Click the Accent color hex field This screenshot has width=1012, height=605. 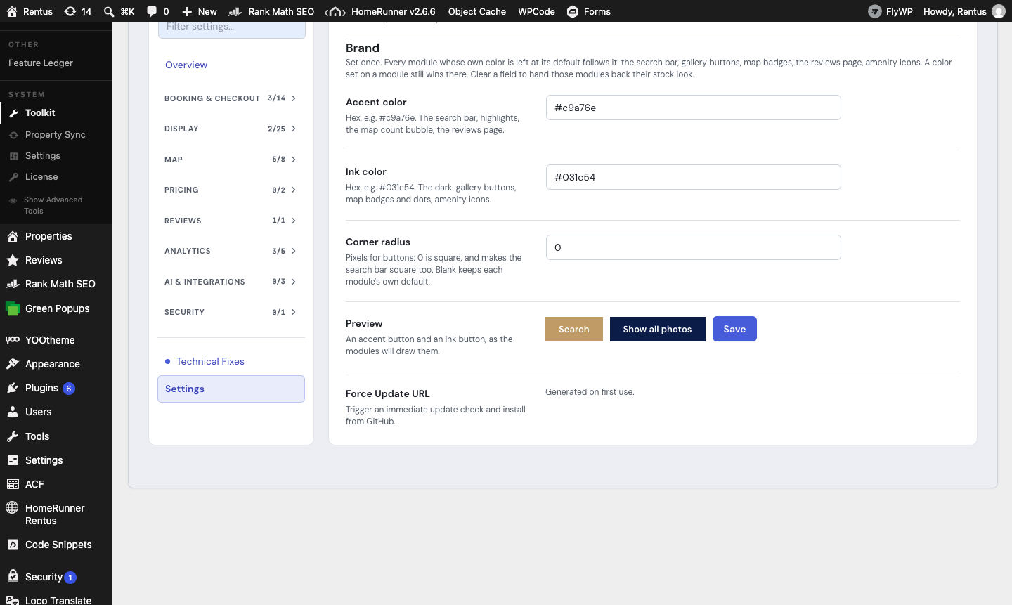coord(694,108)
